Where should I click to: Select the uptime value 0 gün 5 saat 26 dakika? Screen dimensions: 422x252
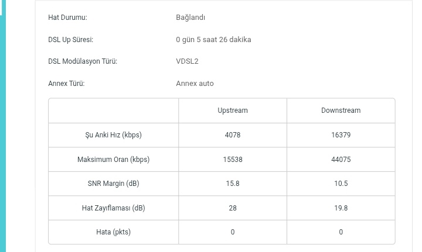click(x=213, y=40)
